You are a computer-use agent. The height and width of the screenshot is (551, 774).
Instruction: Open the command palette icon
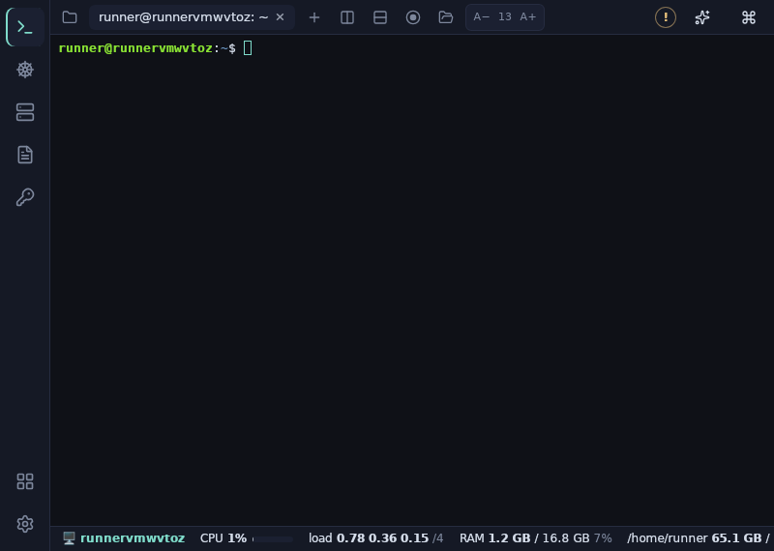pos(748,17)
